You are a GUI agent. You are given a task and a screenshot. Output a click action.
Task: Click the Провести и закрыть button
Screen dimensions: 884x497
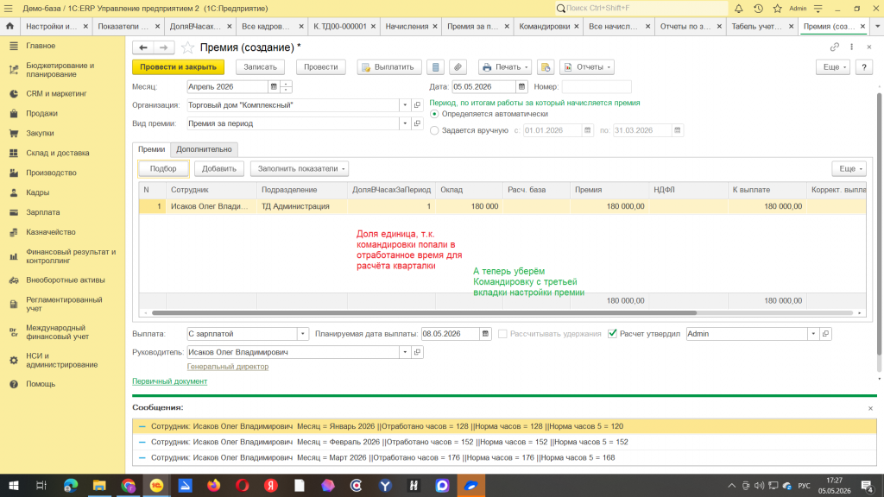(178, 67)
